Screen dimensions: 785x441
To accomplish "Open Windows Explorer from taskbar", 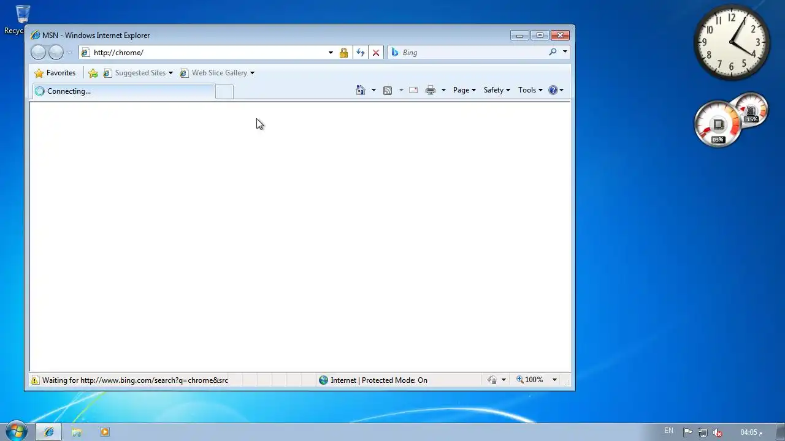I will tap(77, 432).
